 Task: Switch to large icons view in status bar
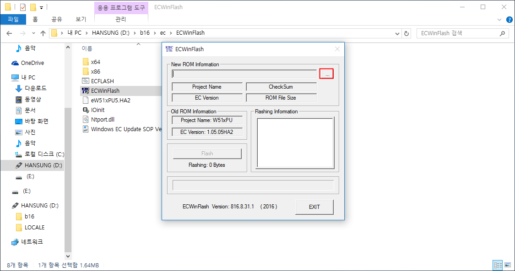pyautogui.click(x=507, y=265)
